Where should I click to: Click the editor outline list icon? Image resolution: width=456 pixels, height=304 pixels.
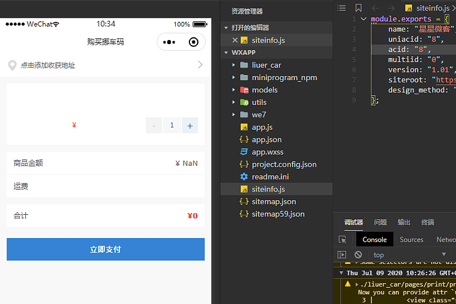click(341, 8)
